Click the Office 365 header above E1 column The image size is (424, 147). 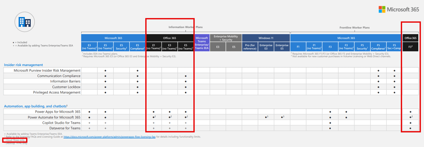[x=170, y=38]
